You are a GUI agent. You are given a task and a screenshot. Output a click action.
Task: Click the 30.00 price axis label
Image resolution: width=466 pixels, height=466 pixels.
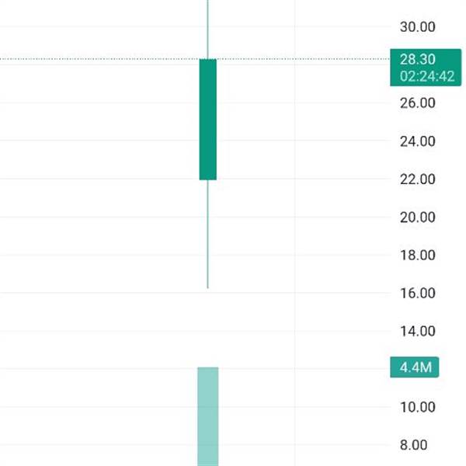[x=418, y=27]
